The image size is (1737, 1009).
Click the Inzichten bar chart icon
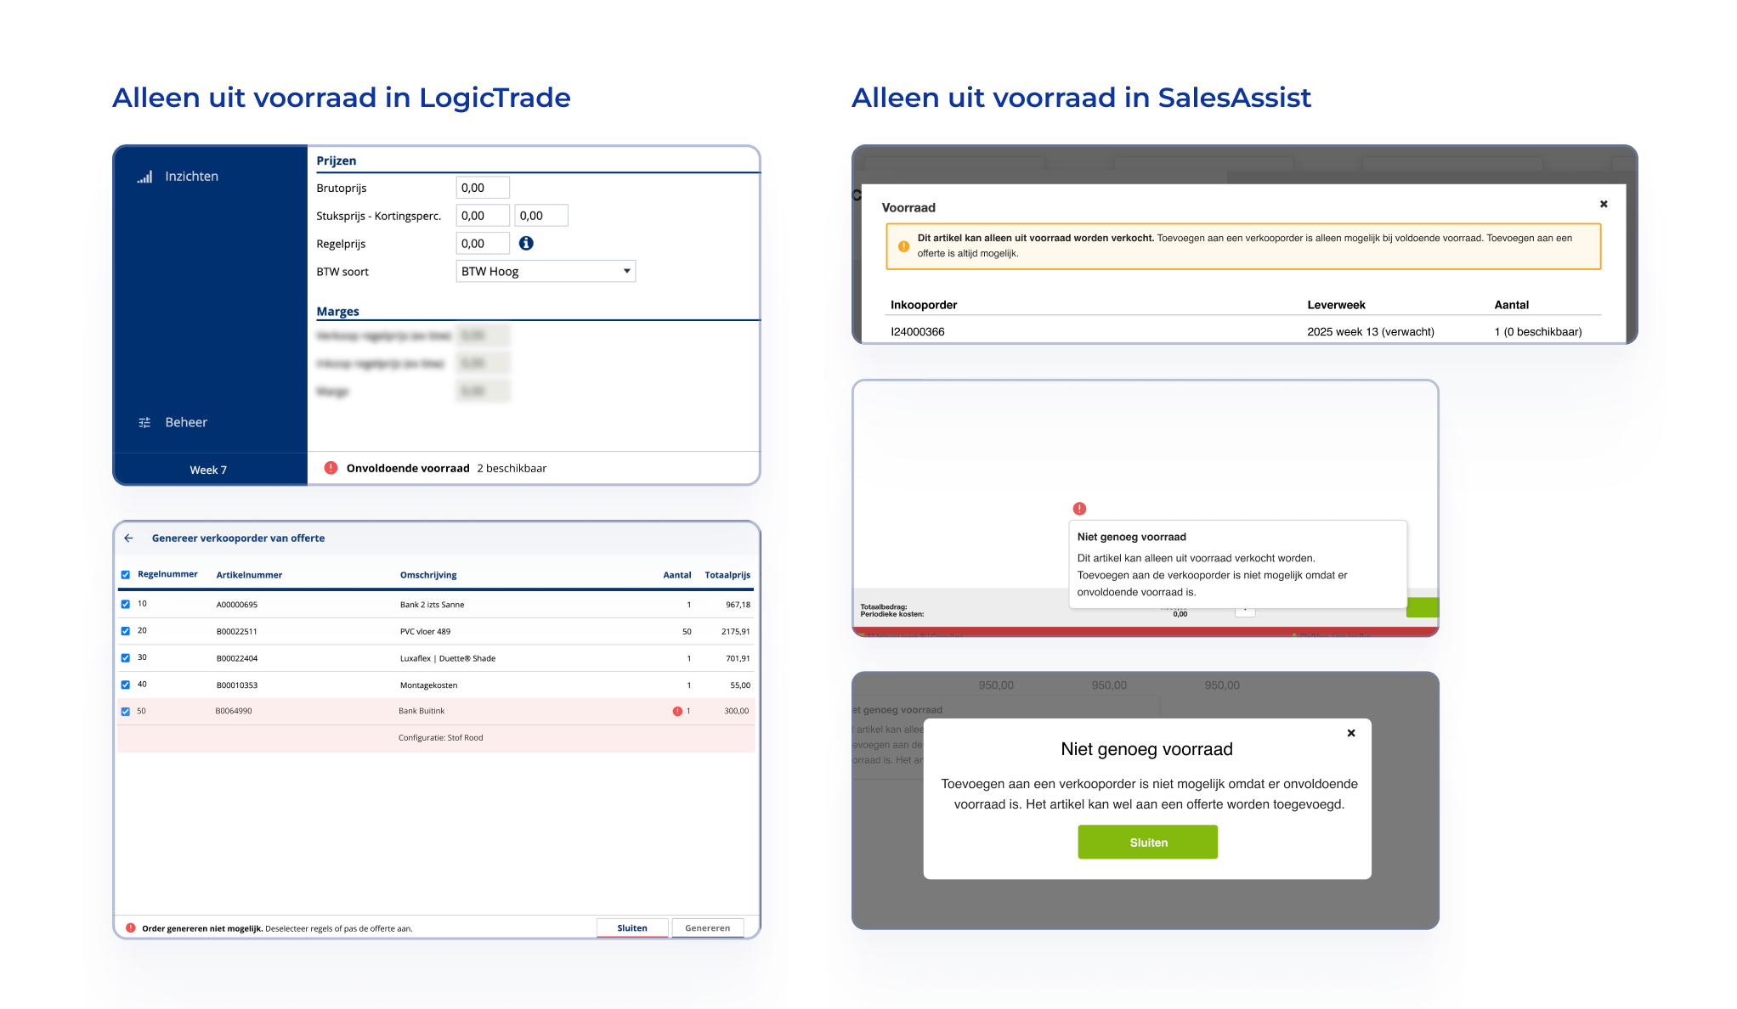point(145,177)
